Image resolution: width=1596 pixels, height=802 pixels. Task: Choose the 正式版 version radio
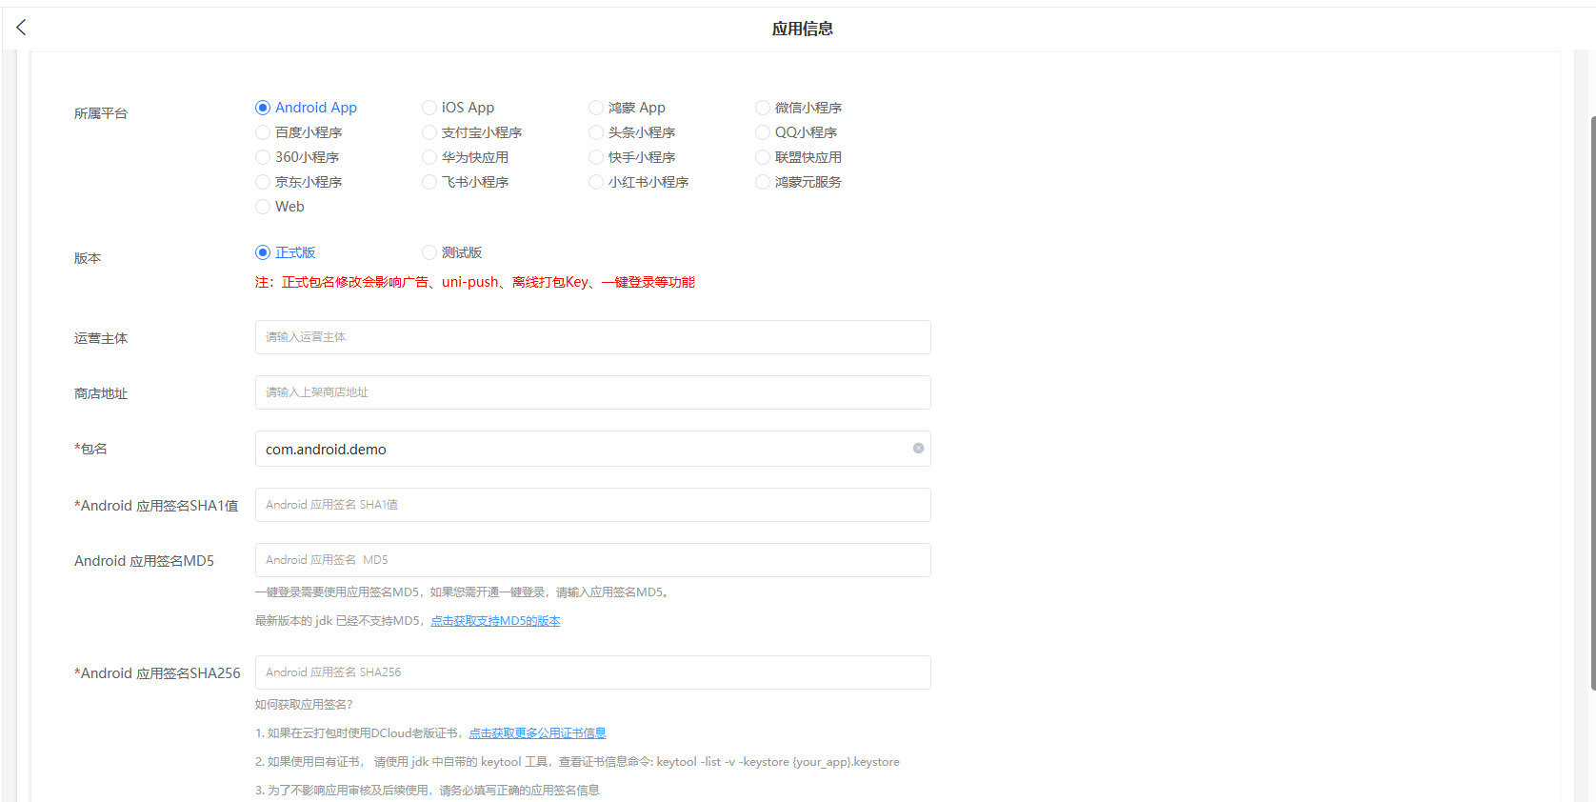[x=263, y=252]
